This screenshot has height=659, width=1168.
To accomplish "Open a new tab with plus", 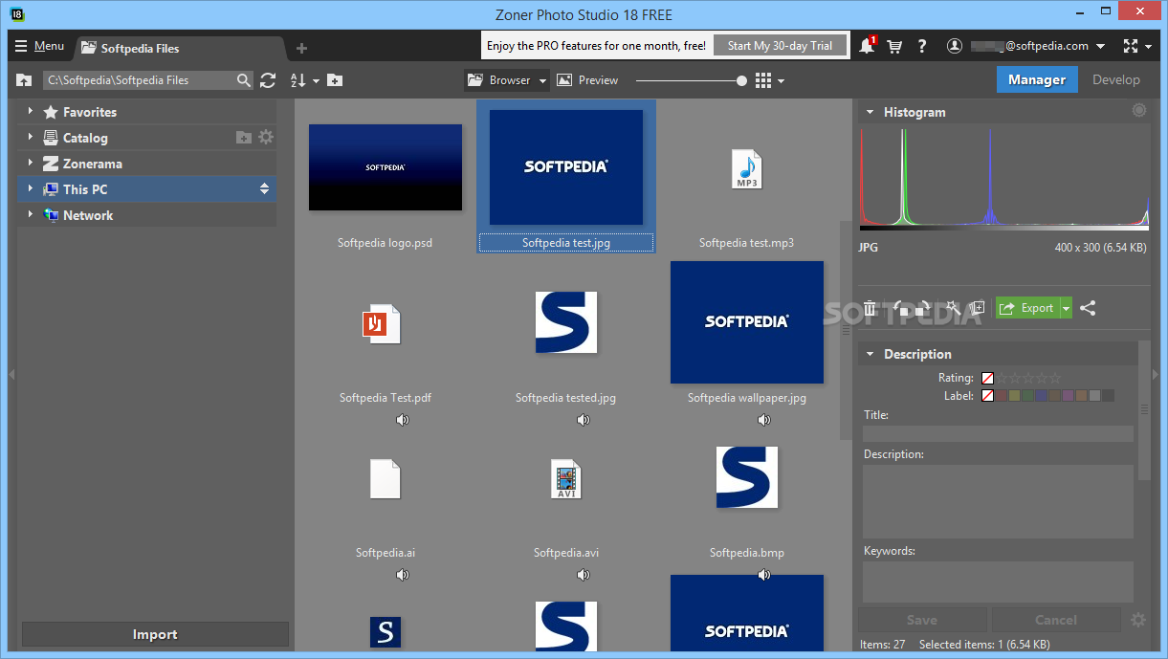I will pos(301,48).
